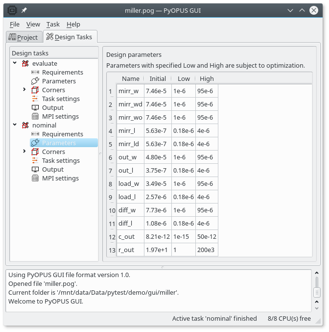Click the log panel vertical scrollbar

point(317,293)
